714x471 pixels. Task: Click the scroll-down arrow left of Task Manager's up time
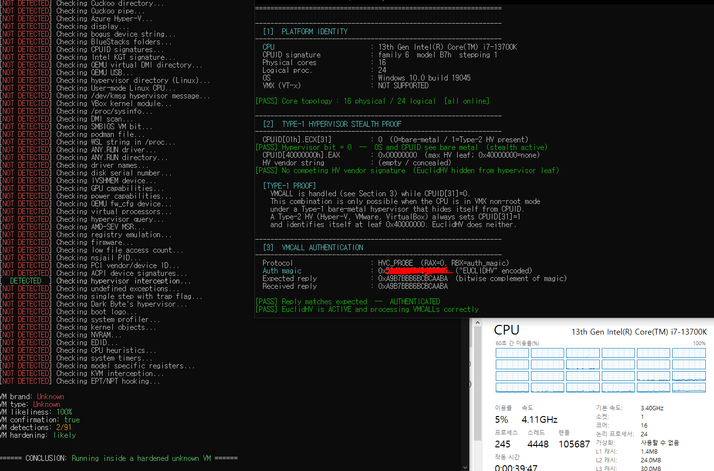point(465,467)
